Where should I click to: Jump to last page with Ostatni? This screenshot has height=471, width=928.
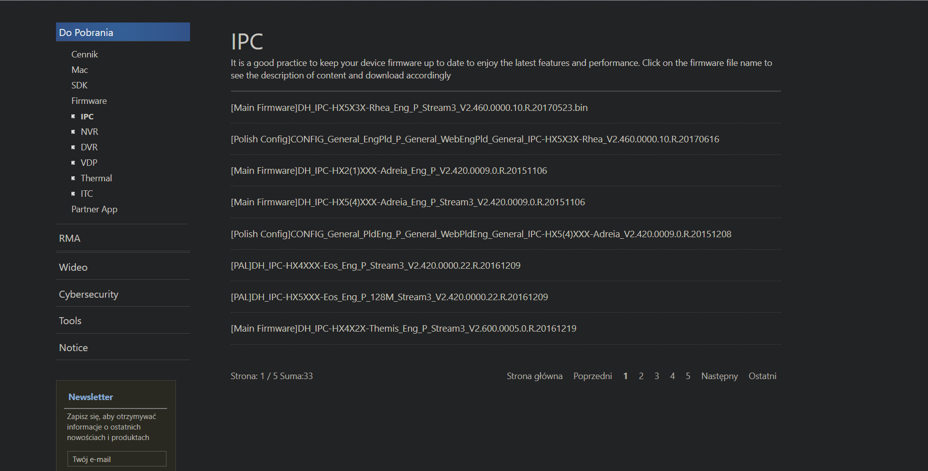pyautogui.click(x=762, y=376)
